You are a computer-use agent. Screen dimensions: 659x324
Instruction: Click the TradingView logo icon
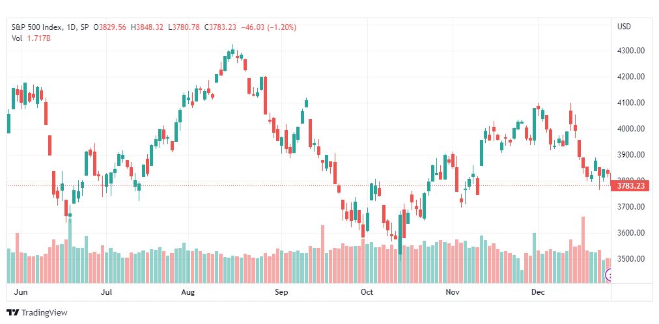click(x=12, y=313)
